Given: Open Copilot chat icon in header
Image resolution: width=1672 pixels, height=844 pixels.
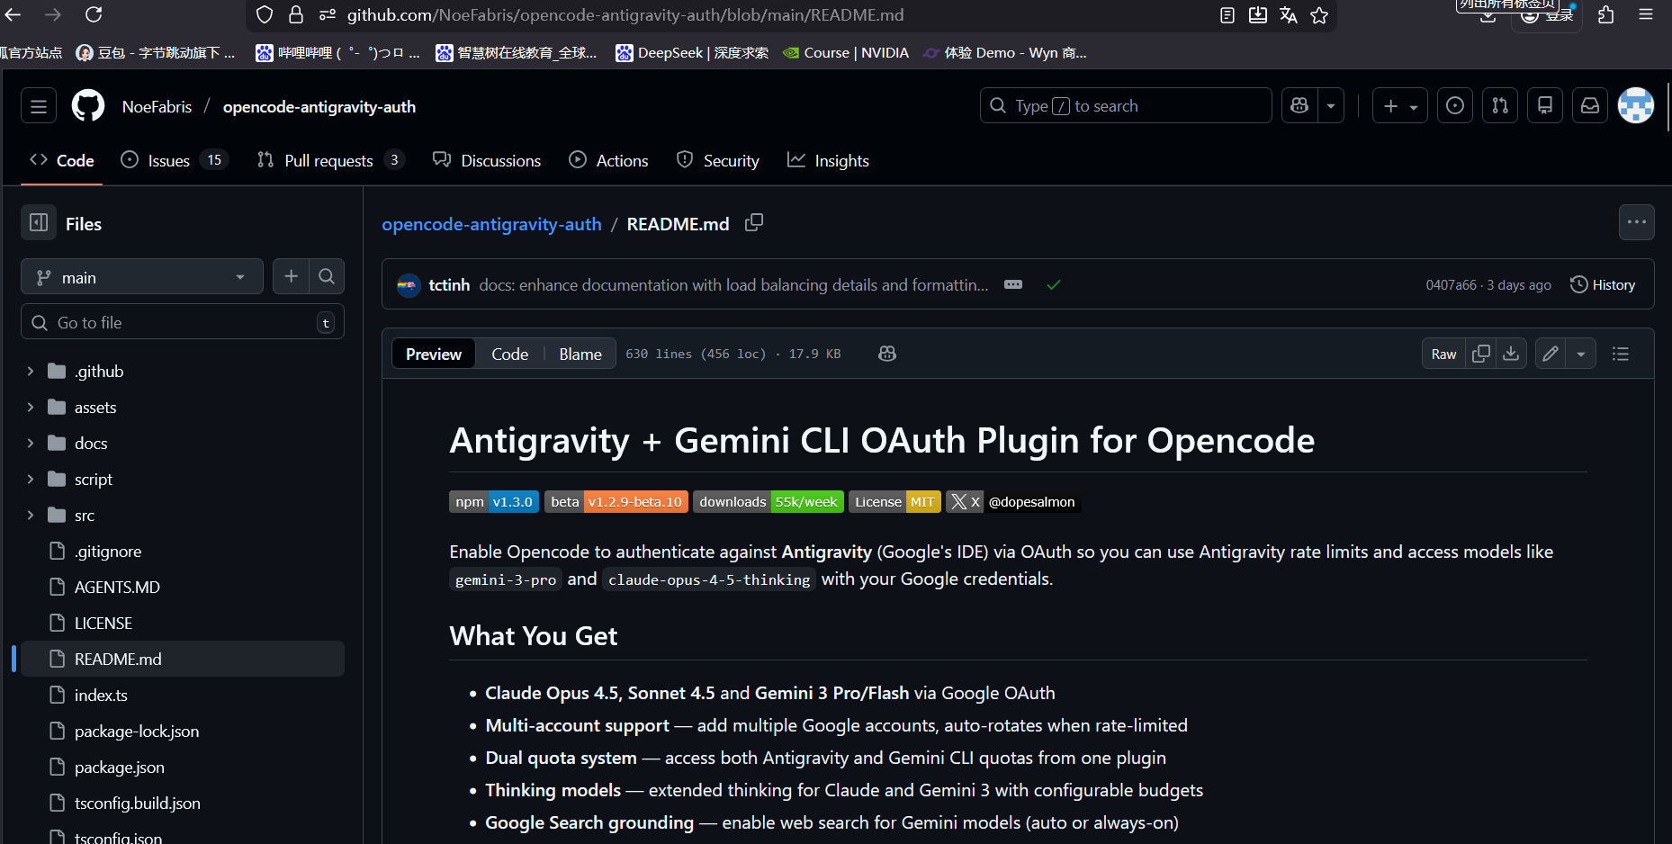Looking at the screenshot, I should click(x=1299, y=106).
